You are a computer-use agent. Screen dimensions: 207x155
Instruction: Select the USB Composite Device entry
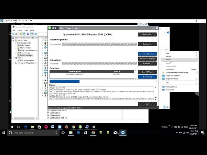(58, 110)
